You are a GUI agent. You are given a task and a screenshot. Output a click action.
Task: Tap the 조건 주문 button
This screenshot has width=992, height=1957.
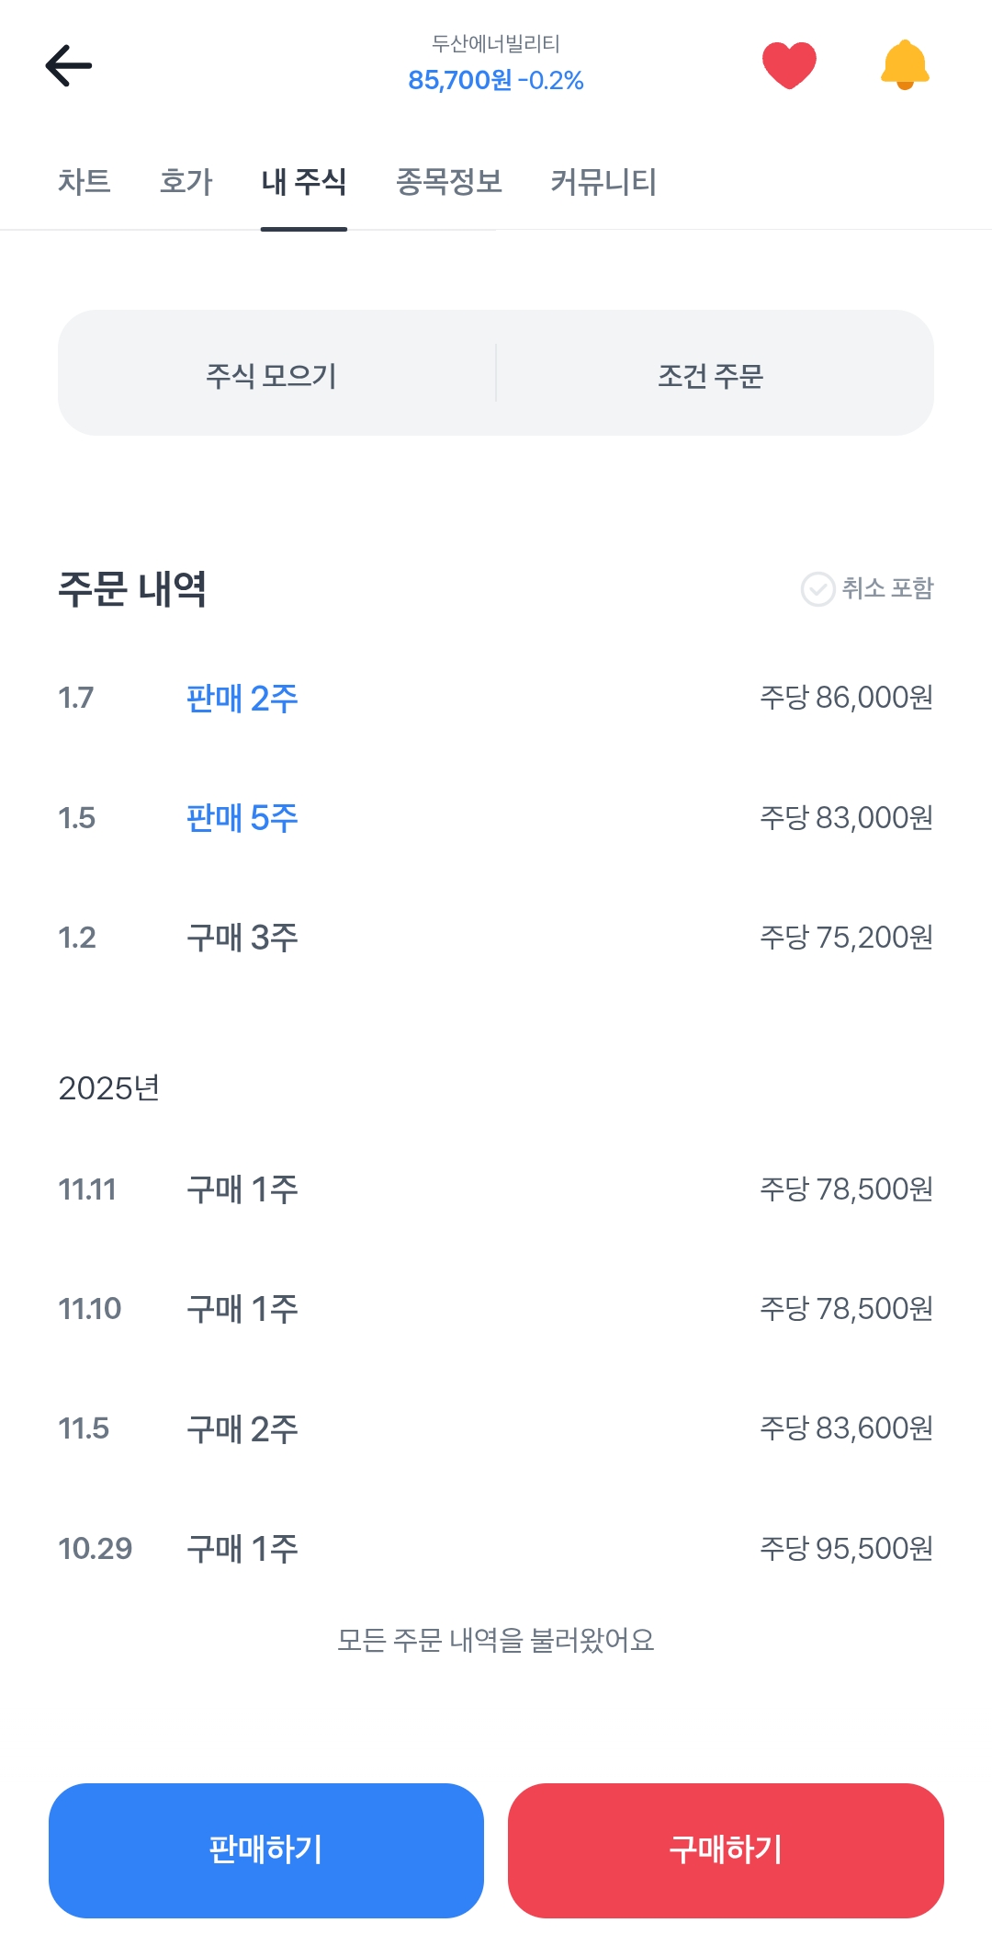(x=711, y=375)
